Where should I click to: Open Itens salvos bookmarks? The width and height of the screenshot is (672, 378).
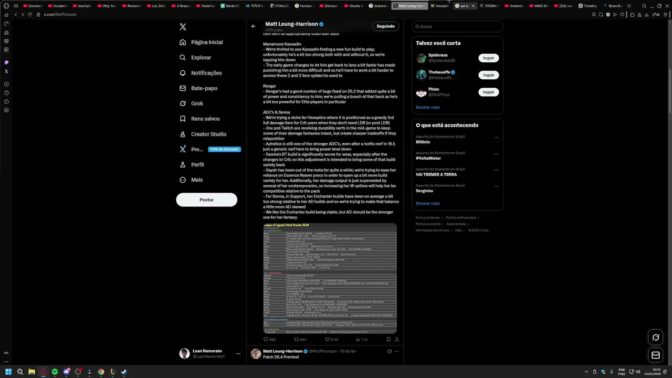click(x=199, y=119)
